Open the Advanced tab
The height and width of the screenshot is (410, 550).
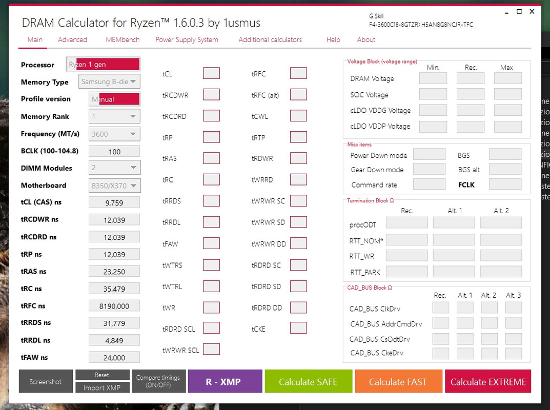tap(72, 39)
